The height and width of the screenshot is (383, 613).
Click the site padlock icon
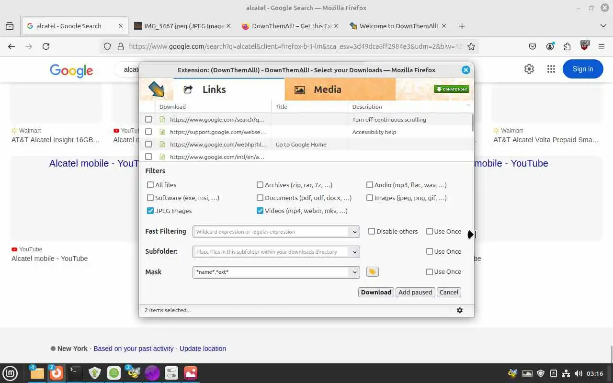tap(120, 46)
